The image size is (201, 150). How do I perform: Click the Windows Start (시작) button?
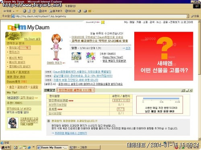pyautogui.click(x=6, y=147)
